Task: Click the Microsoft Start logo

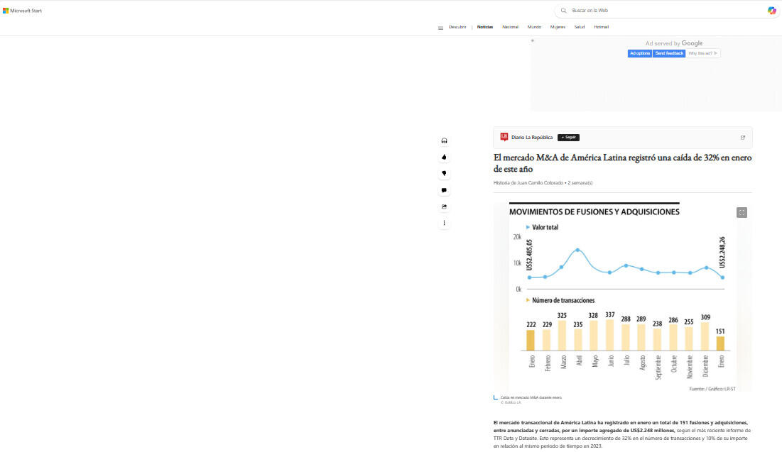Action: click(23, 11)
